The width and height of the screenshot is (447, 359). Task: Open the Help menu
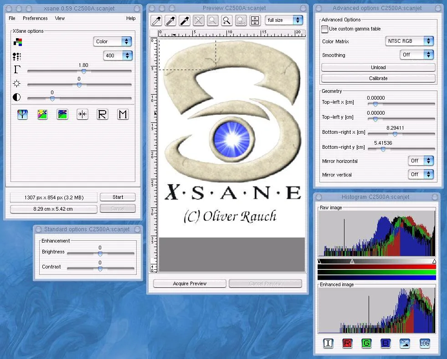131,19
